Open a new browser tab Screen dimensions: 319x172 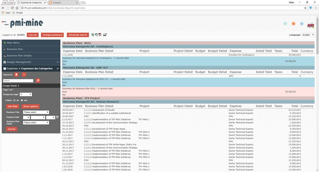(x=83, y=3)
